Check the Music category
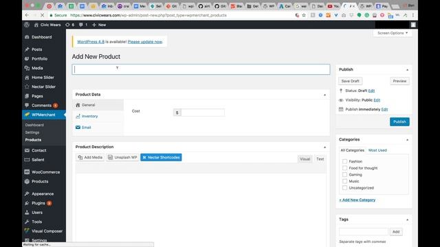This screenshot has width=440, height=247. click(x=344, y=181)
